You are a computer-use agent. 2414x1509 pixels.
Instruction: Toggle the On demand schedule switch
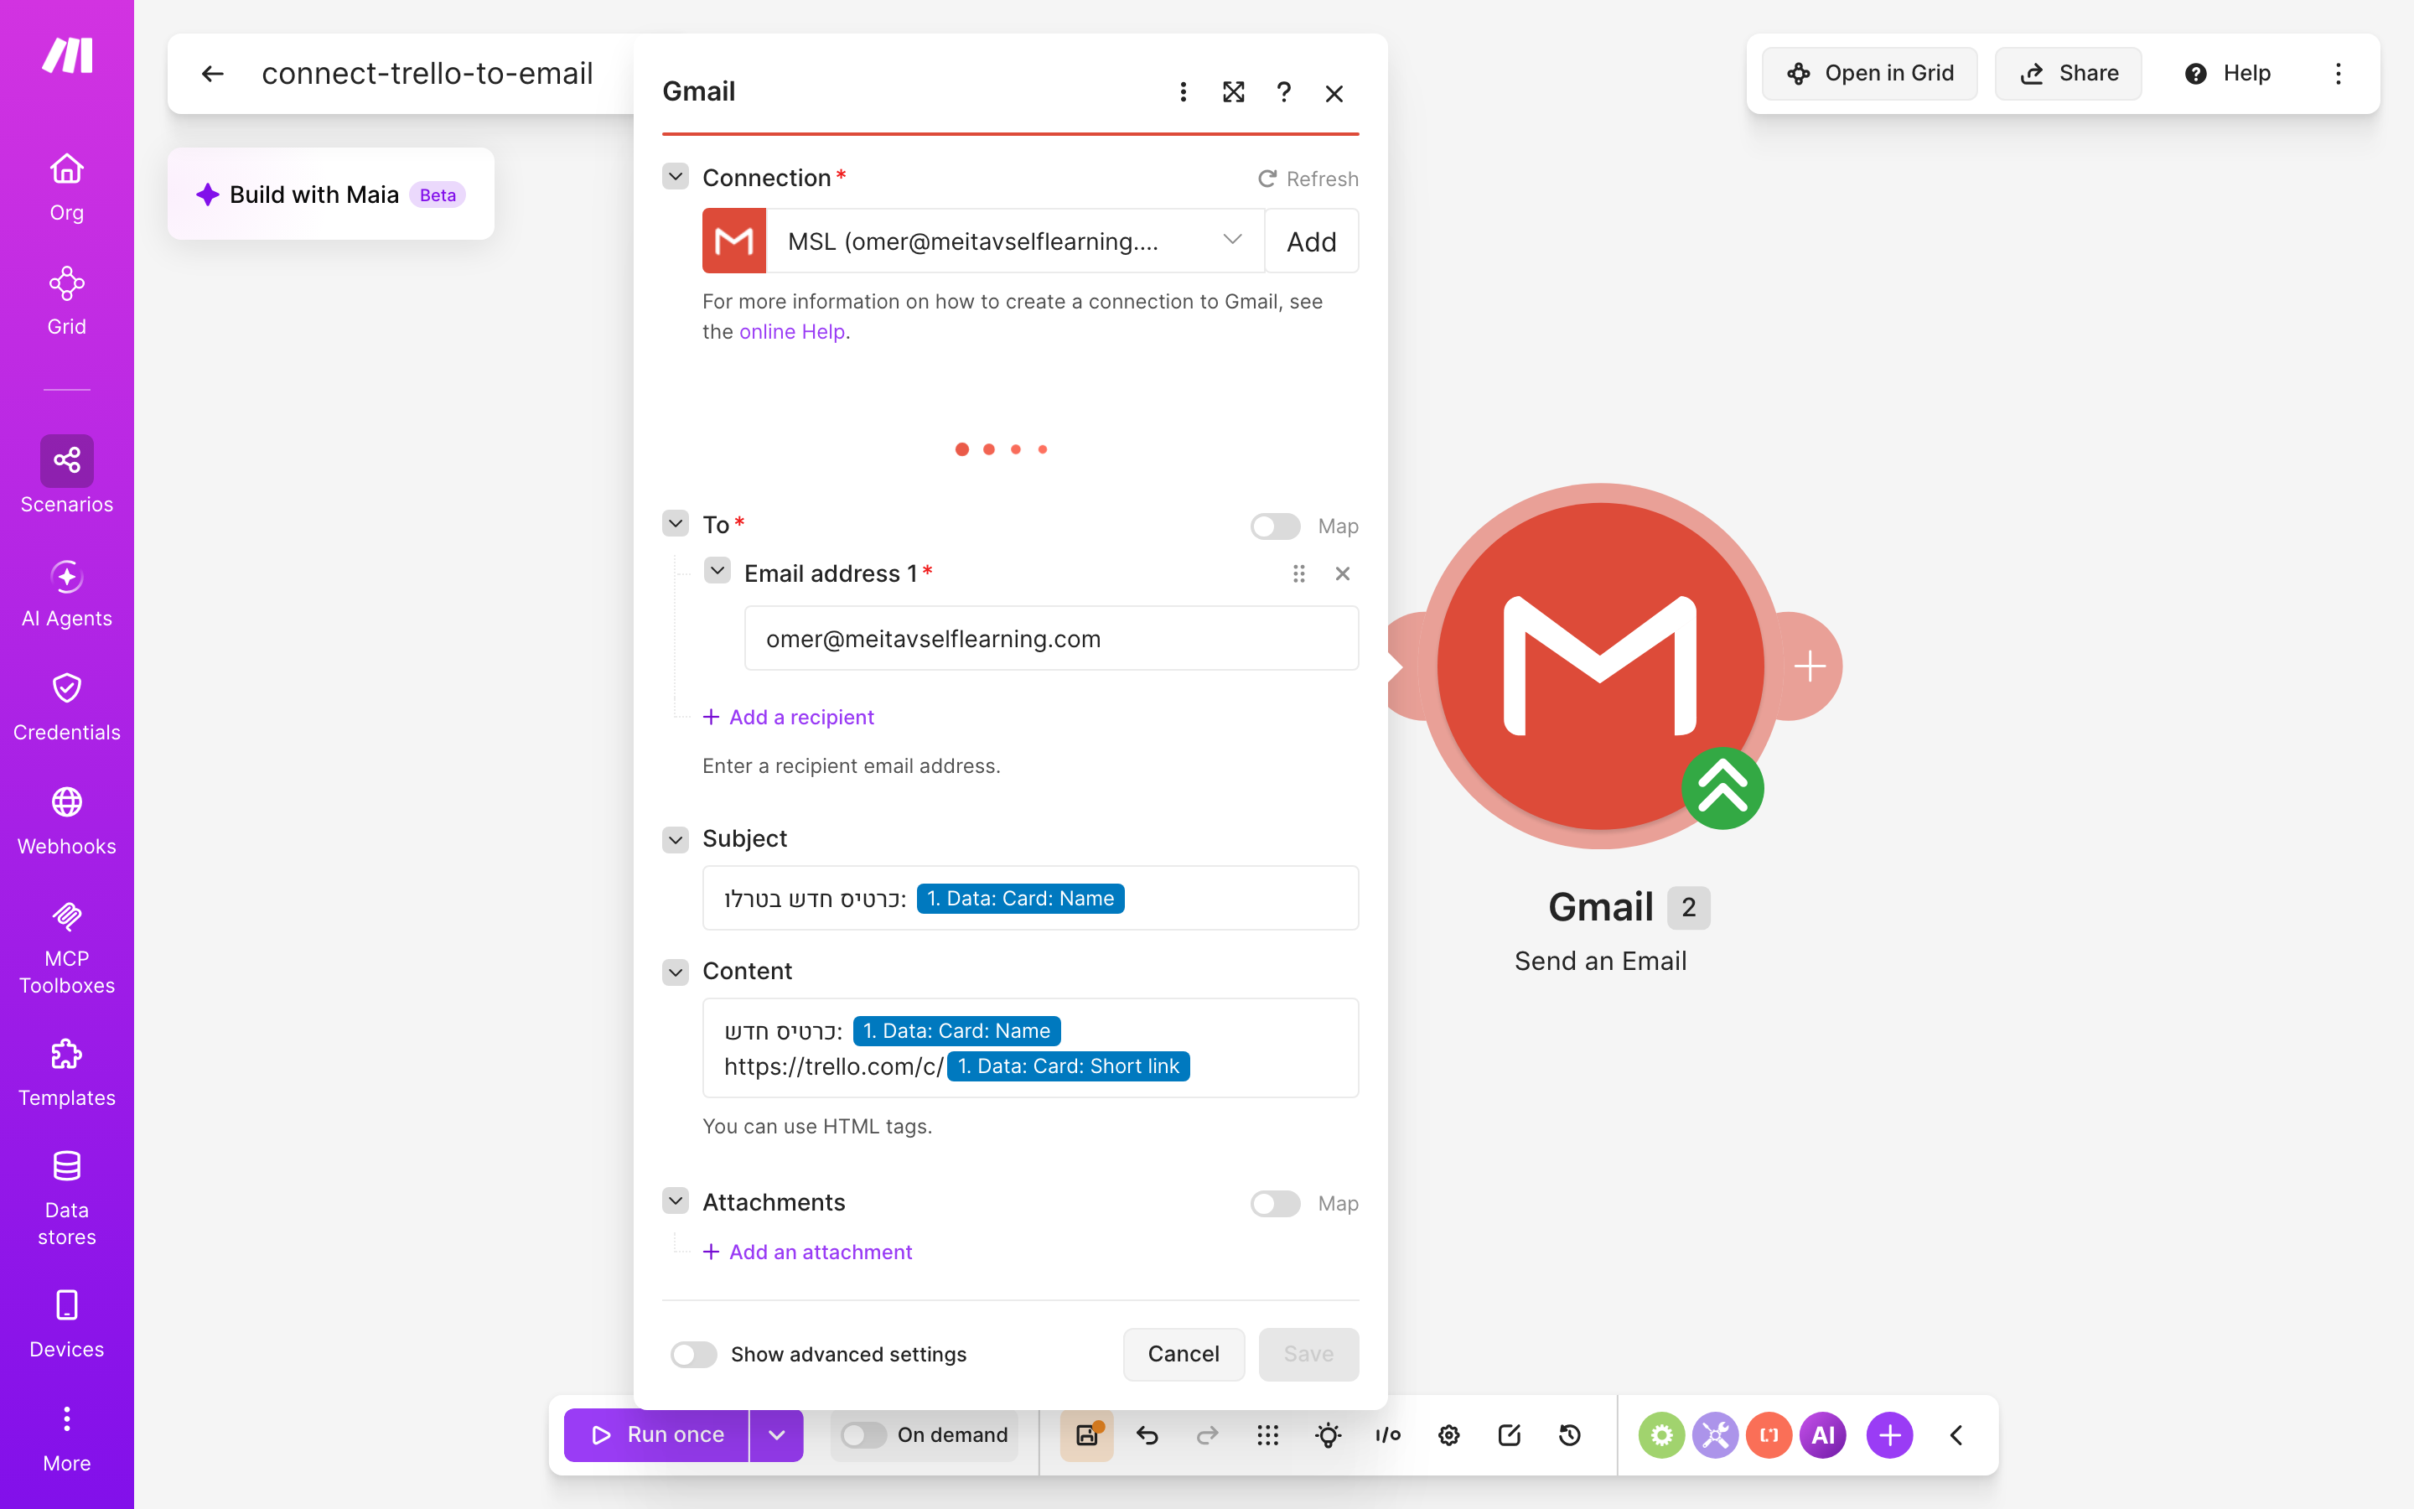[x=863, y=1435]
